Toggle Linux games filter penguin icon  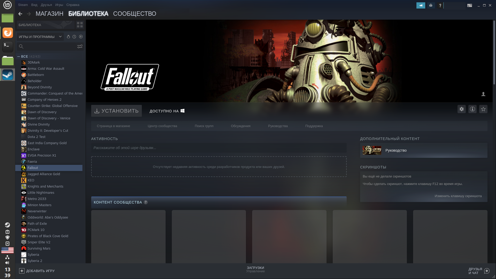[x=68, y=37]
